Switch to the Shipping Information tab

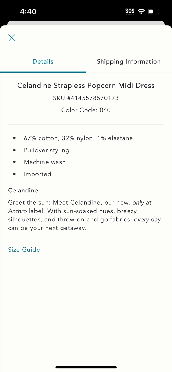tap(129, 61)
